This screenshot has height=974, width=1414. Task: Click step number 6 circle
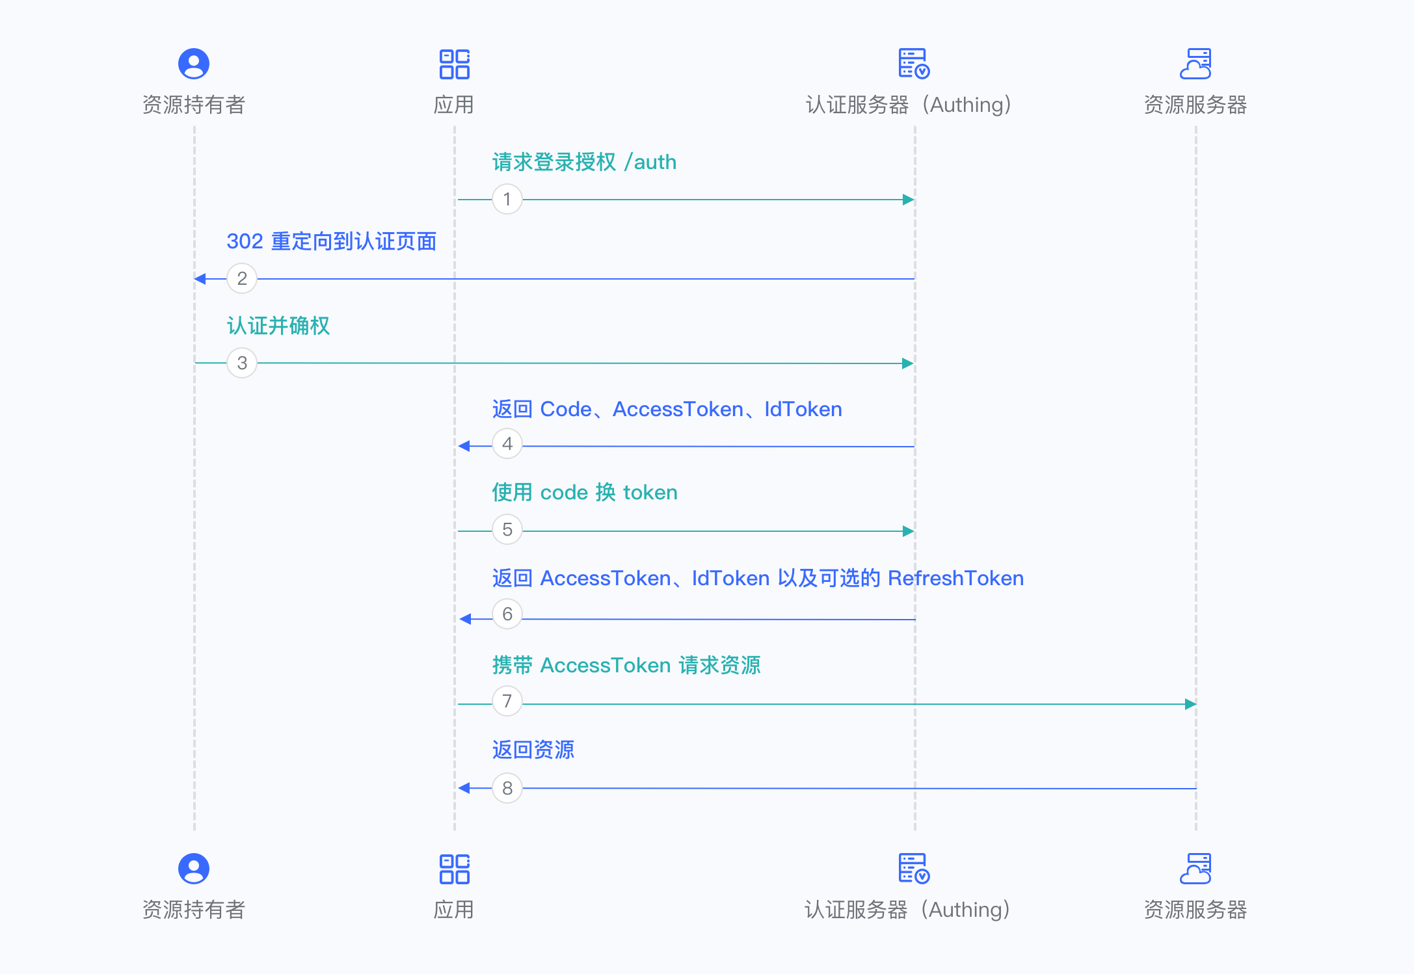[x=507, y=614]
